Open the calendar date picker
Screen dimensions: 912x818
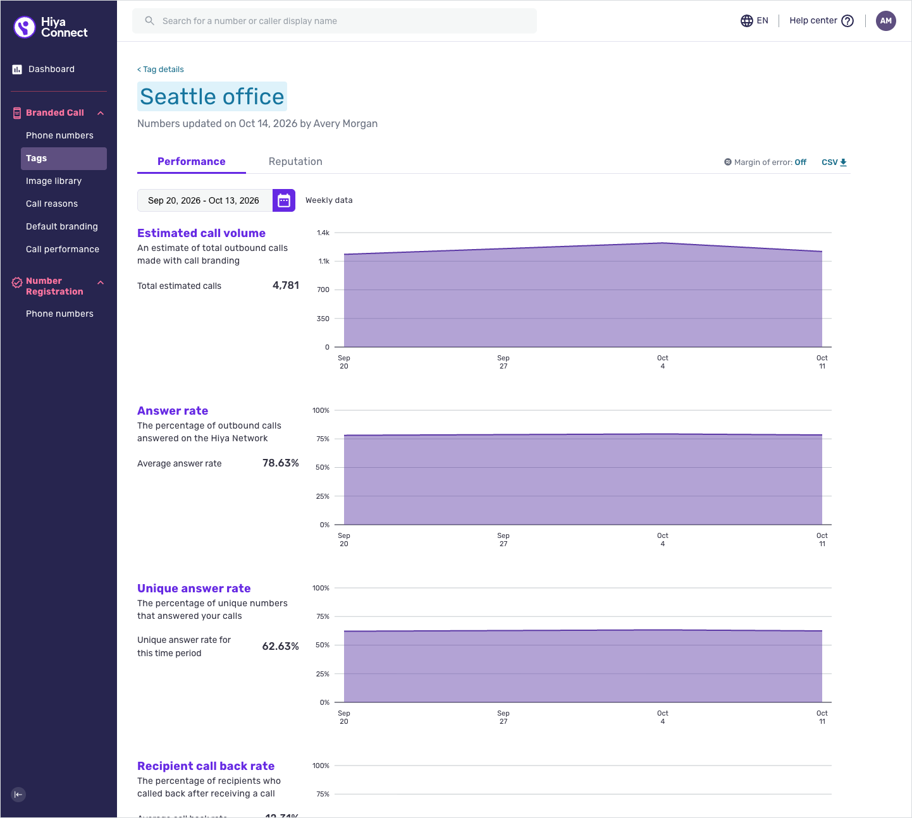[x=284, y=200]
